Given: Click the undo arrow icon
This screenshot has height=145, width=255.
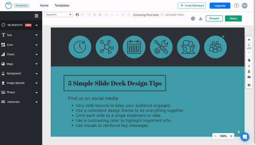Looking at the screenshot, I should [x=77, y=15].
